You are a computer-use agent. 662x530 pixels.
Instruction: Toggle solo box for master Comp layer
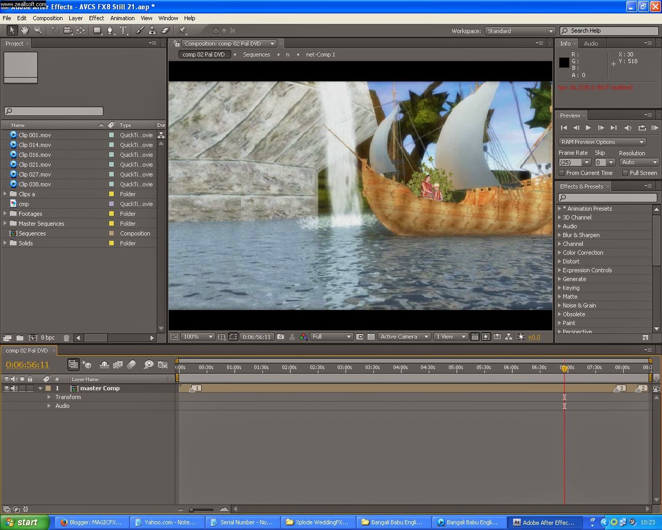point(22,388)
